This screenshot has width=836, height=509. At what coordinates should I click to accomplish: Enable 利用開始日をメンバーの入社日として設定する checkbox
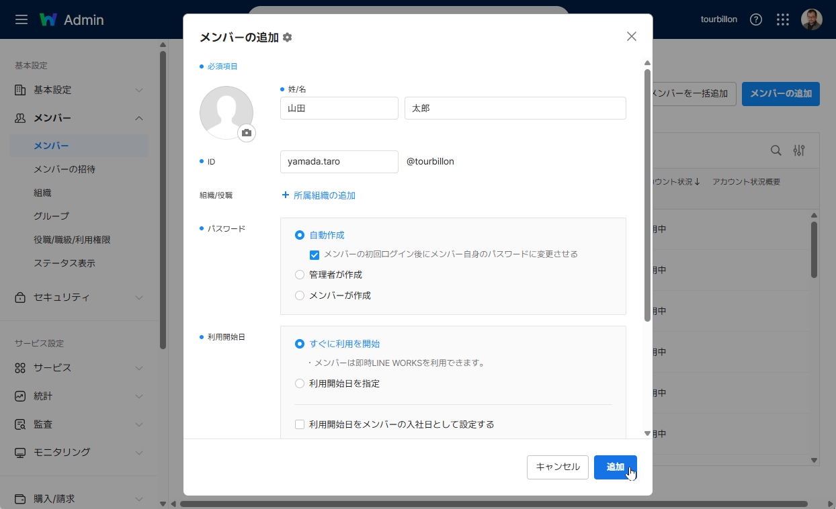pyautogui.click(x=300, y=424)
